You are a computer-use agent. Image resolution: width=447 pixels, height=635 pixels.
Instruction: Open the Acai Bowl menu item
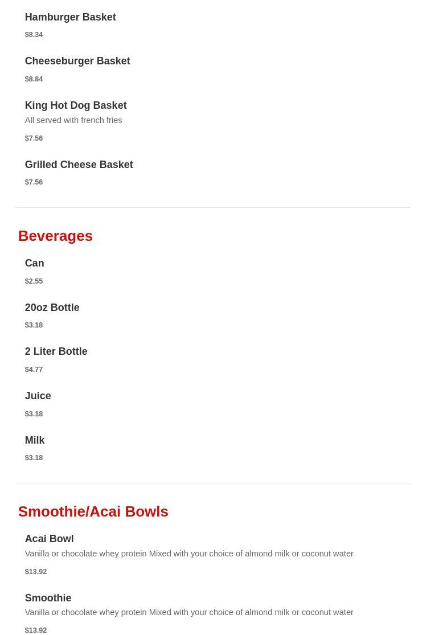pos(49,539)
